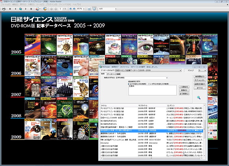This screenshot has height=166, width=229.
Task: Open the 編集(E) menu
Action: 15,5
